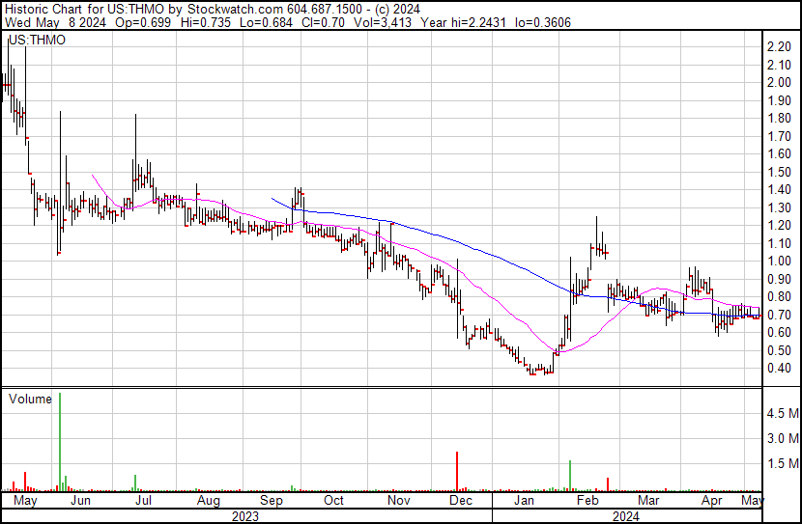Click the 1.00 price level on the axis
The height and width of the screenshot is (524, 802).
point(778,262)
